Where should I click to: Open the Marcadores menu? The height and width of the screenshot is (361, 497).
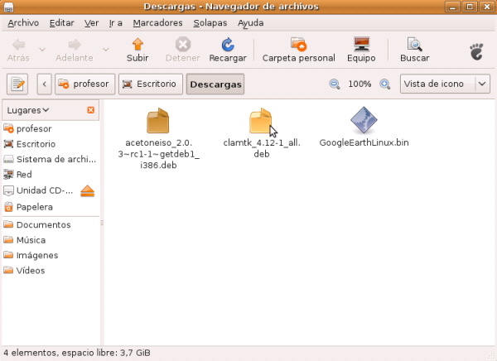[x=158, y=23]
